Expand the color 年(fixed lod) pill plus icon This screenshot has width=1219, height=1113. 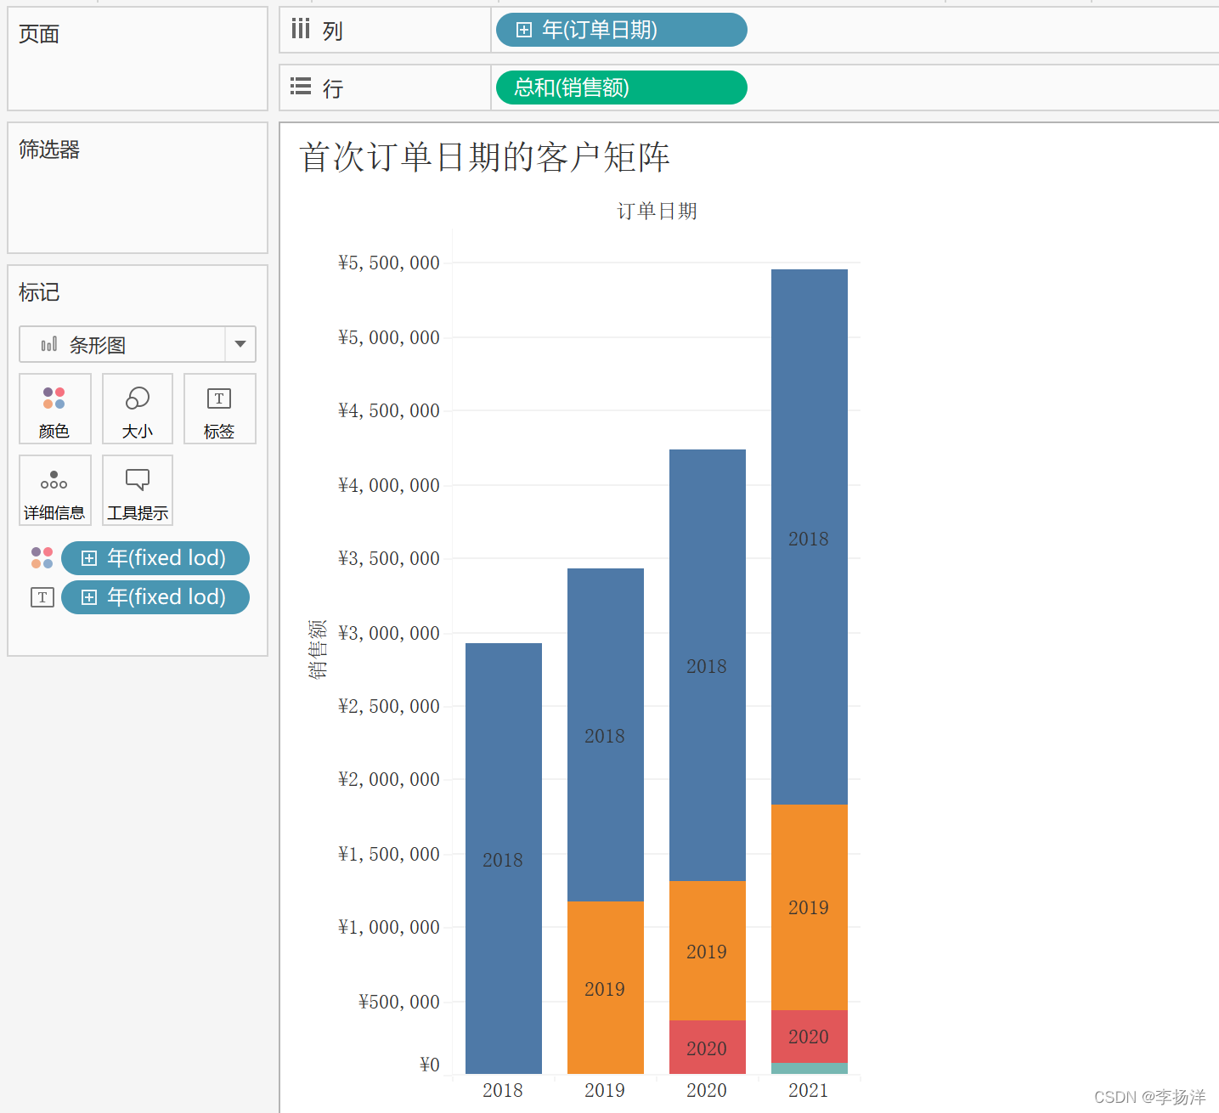point(89,558)
